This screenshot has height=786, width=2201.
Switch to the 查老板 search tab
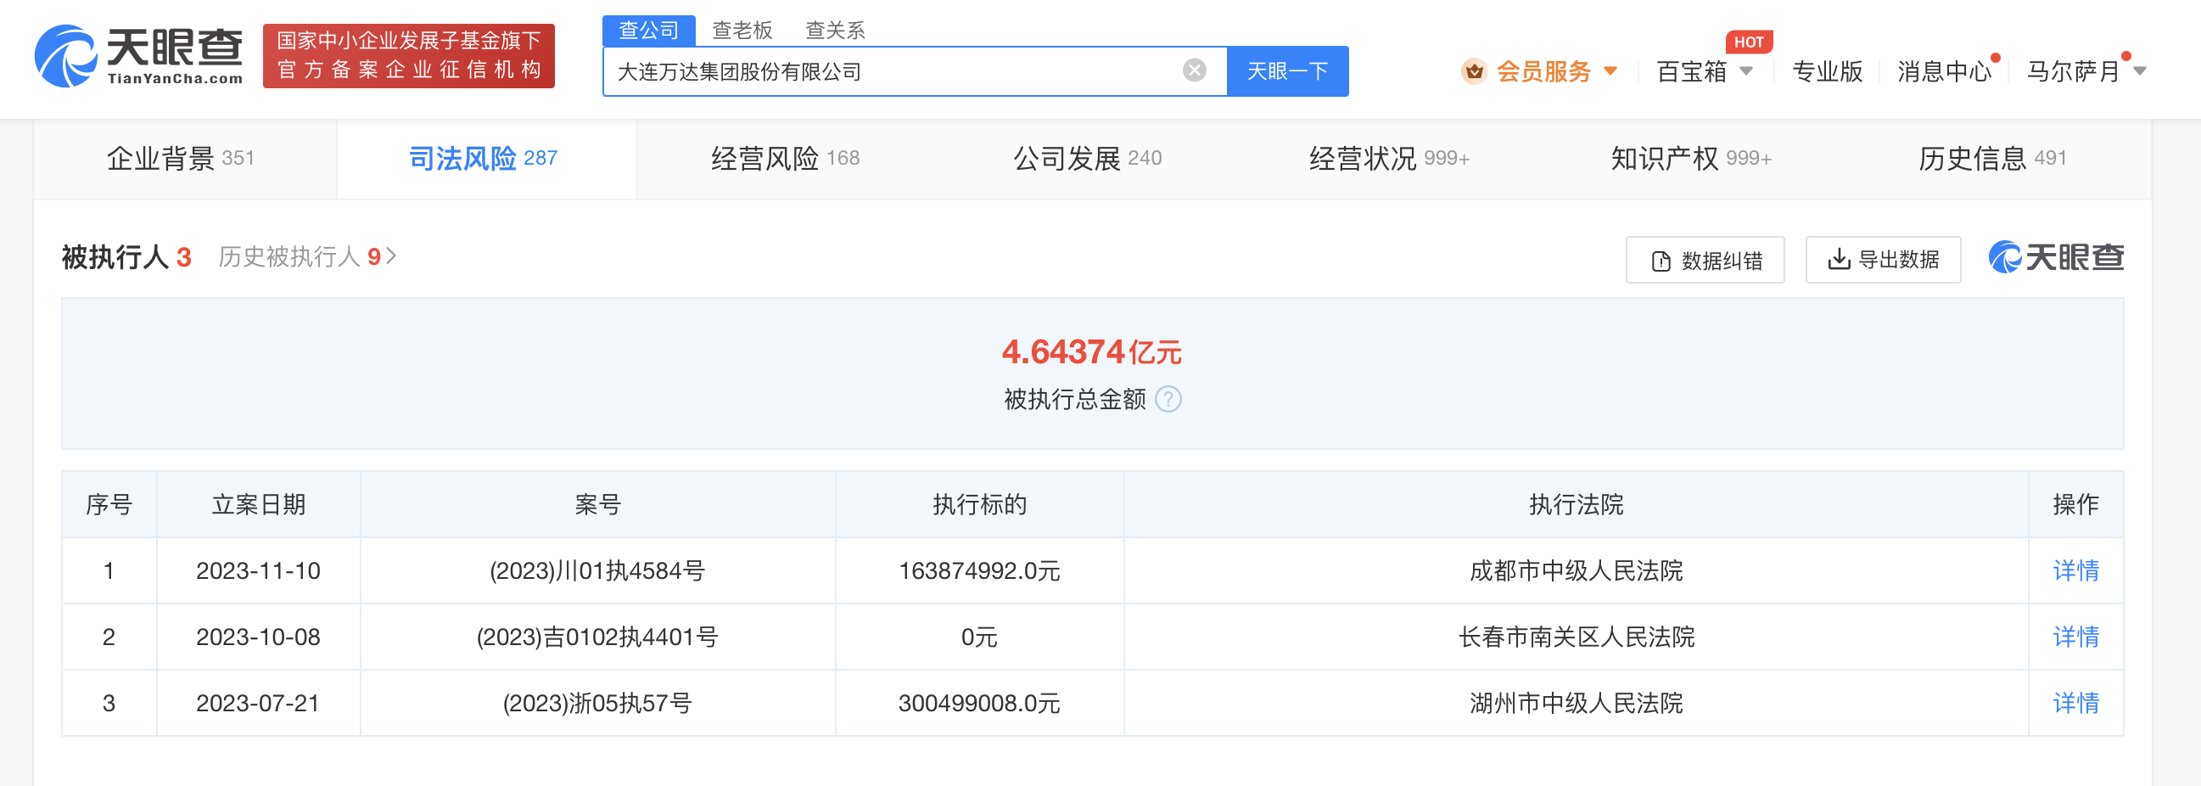pos(742,31)
